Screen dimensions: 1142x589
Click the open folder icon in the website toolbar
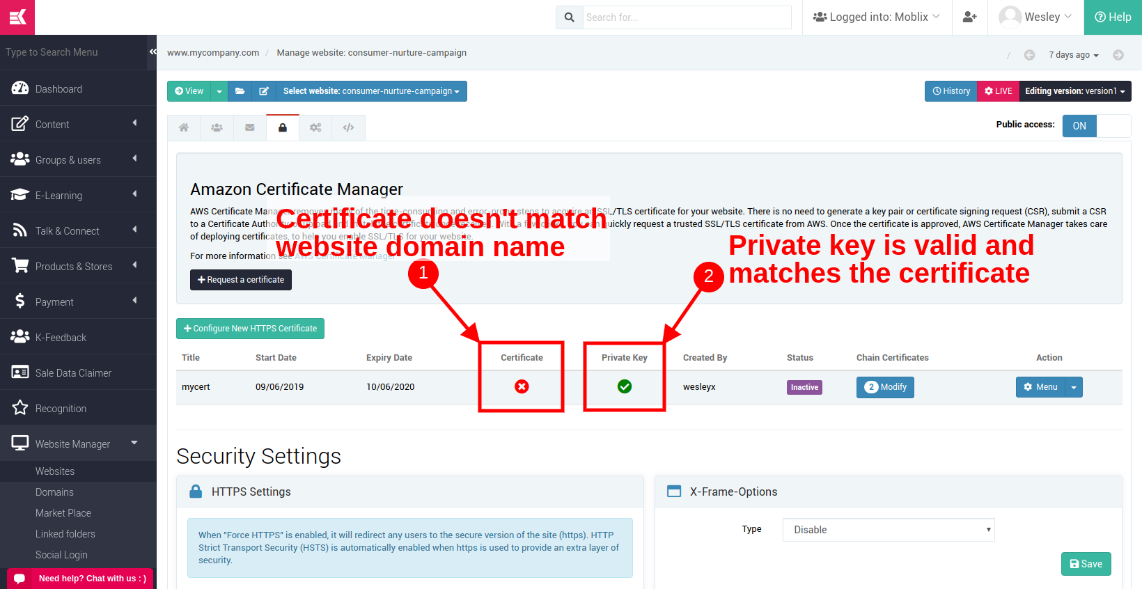pyautogui.click(x=240, y=91)
